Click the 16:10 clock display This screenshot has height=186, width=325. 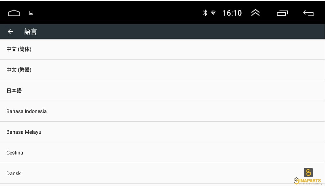[x=232, y=13]
